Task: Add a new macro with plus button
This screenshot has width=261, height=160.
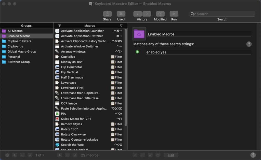Action: coord(60,155)
